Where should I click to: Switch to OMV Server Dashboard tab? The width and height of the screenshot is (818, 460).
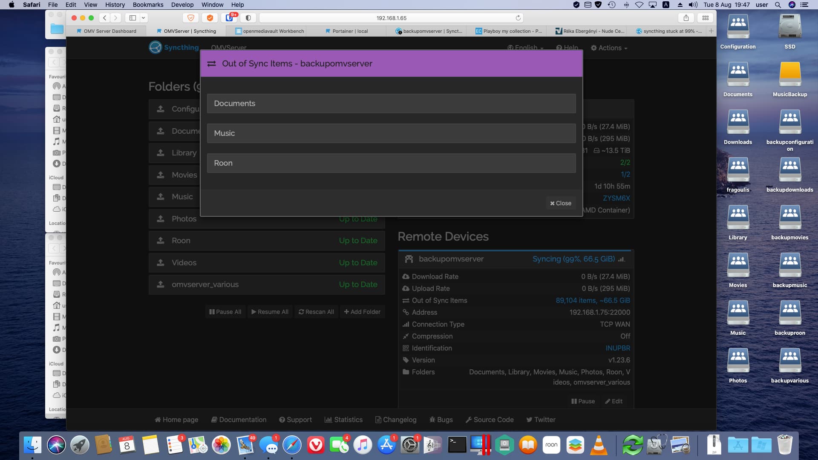(106, 31)
